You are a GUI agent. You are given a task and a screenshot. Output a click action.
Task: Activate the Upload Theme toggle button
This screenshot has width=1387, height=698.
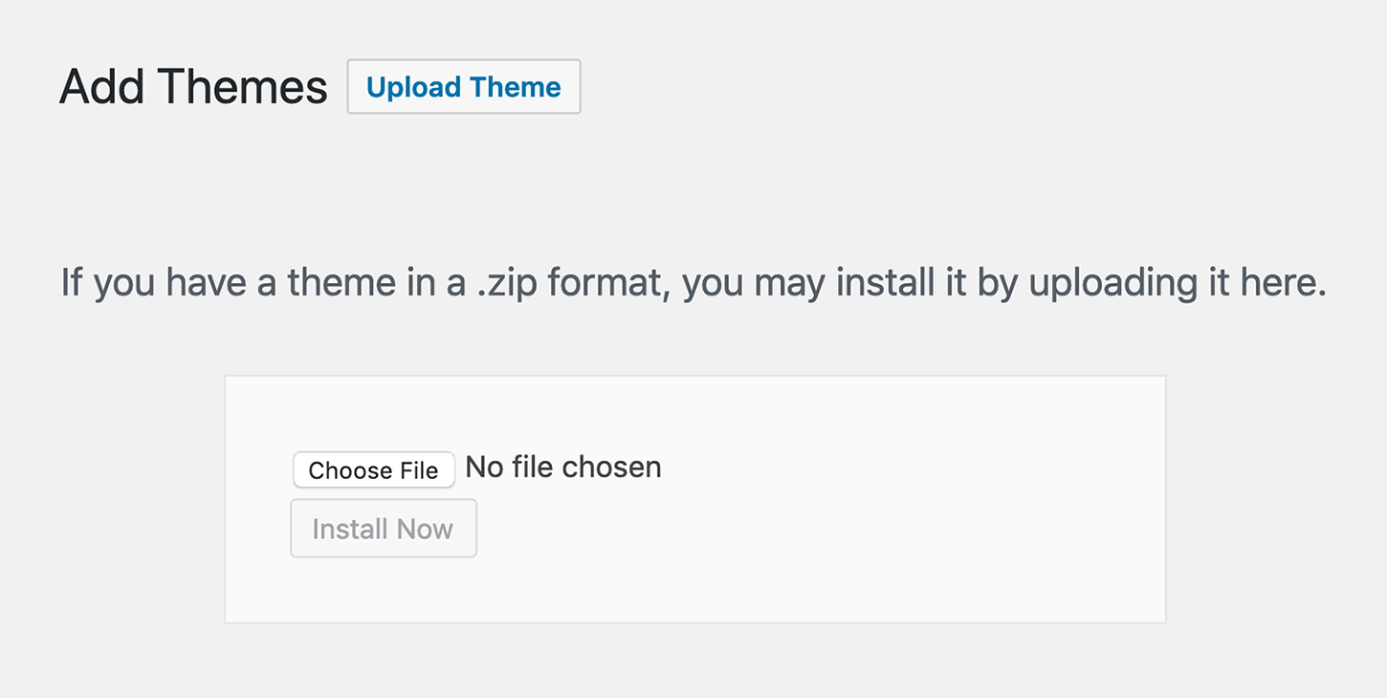pyautogui.click(x=463, y=86)
